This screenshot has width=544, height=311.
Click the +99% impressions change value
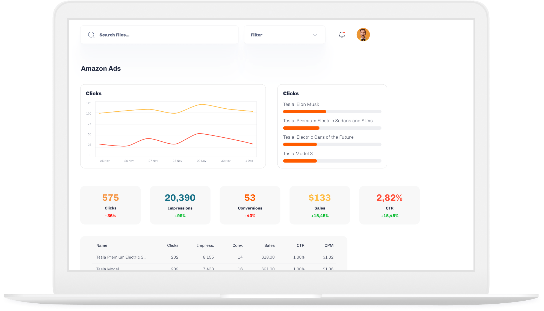tap(180, 216)
